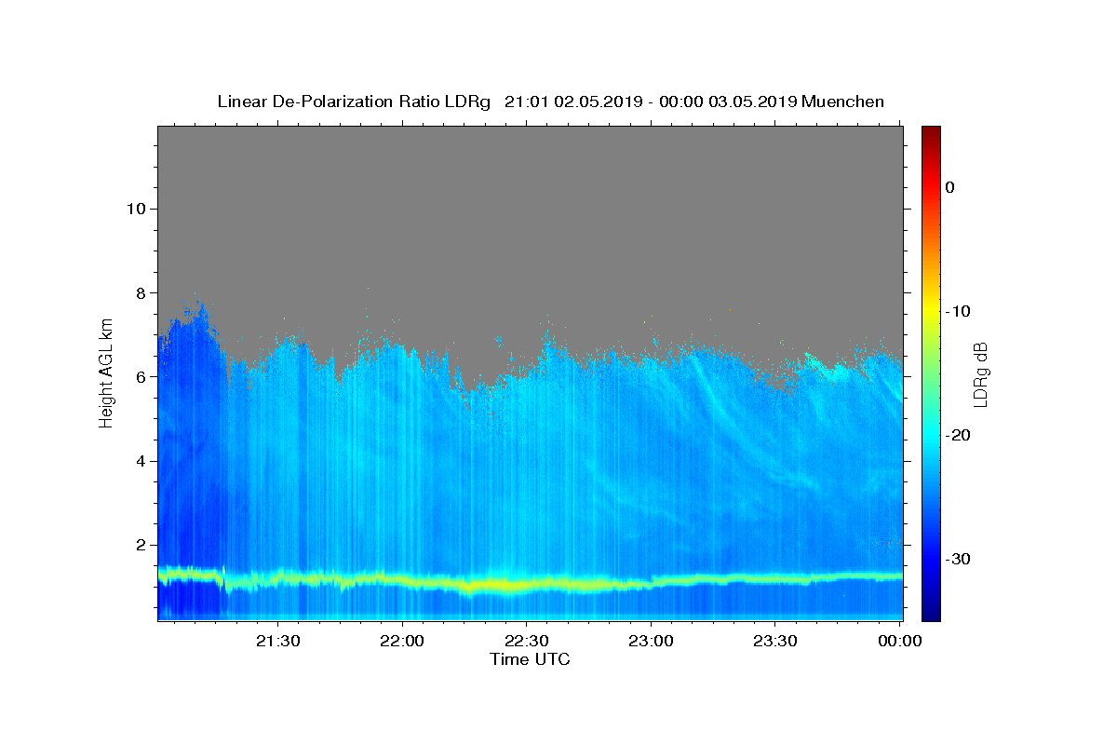Screen dimensions: 1117x745
Task: Click the colorbar value 0
Action: pyautogui.click(x=950, y=187)
